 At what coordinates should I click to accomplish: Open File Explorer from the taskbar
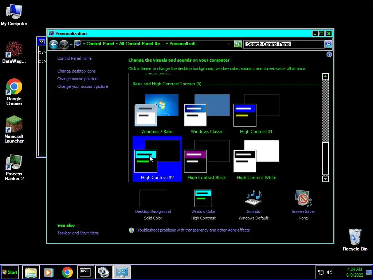coord(31,272)
